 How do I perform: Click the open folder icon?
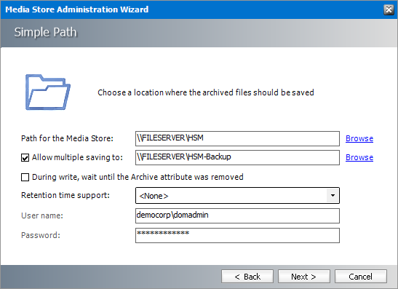pyautogui.click(x=48, y=92)
